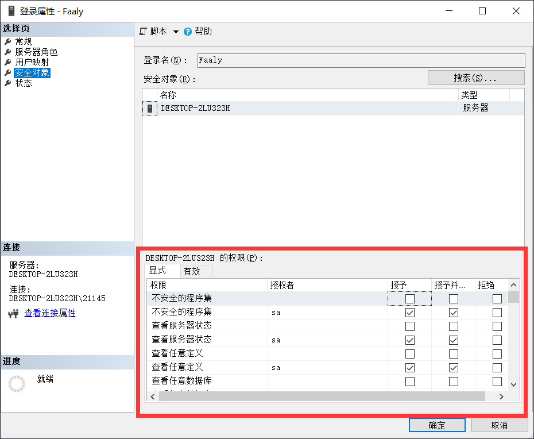Check 拒绝 for 查看任意数据库
Screen dimensions: 534x439
click(x=497, y=382)
